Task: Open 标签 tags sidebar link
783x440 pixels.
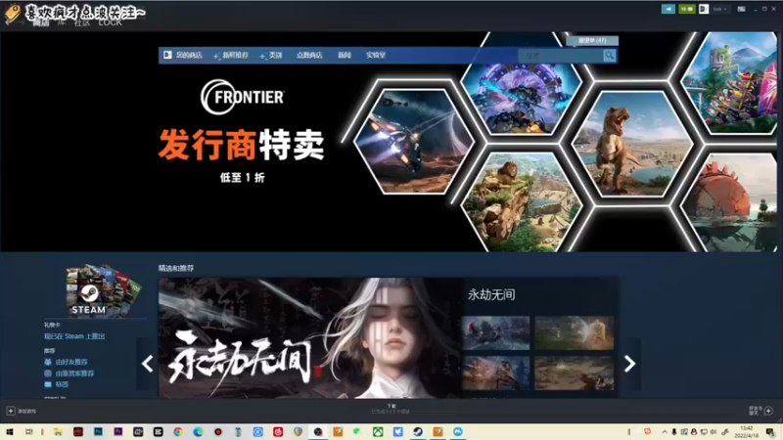Action: (62, 384)
